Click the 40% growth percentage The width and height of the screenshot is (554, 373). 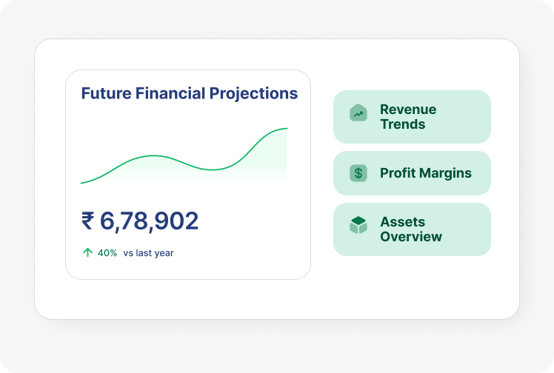point(107,253)
